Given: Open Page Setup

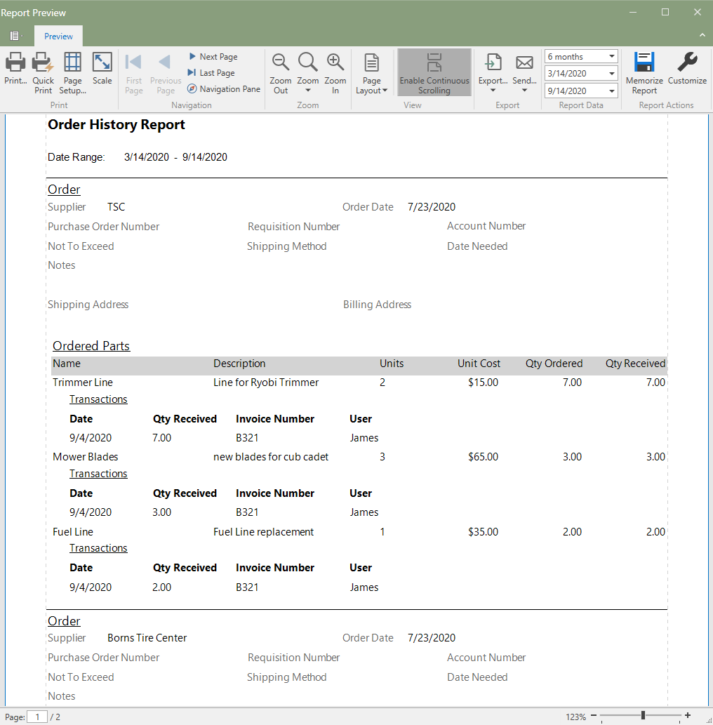Looking at the screenshot, I should click(x=72, y=73).
